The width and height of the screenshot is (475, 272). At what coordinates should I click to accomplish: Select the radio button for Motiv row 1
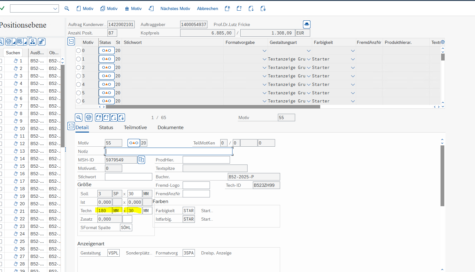coord(78,59)
